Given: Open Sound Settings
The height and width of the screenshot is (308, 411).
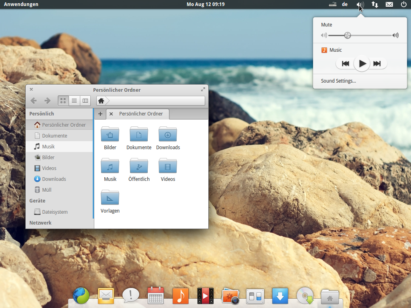Looking at the screenshot, I should [338, 81].
